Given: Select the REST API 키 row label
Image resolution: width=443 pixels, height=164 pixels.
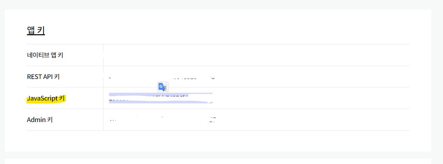Looking at the screenshot, I should coord(43,77).
